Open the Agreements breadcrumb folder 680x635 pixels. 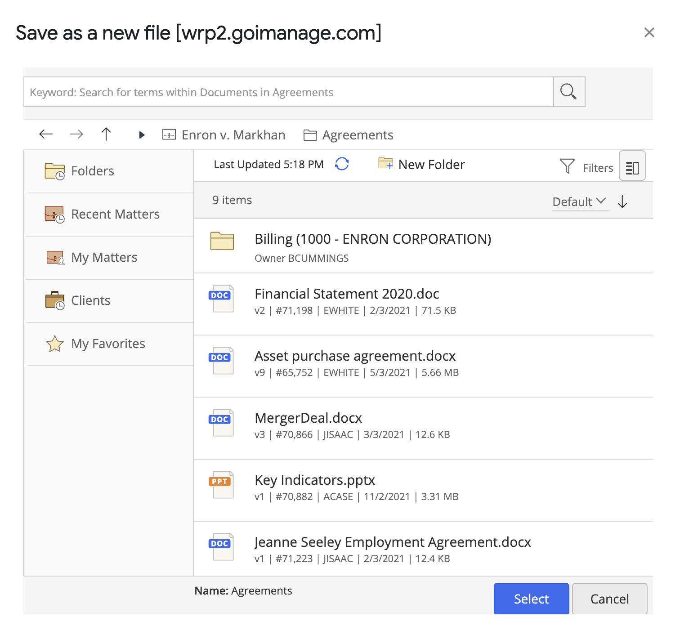357,134
